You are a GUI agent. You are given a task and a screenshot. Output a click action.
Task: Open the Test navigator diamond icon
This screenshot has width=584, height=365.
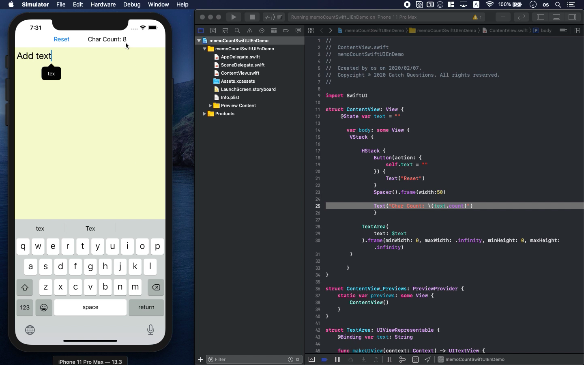(262, 30)
